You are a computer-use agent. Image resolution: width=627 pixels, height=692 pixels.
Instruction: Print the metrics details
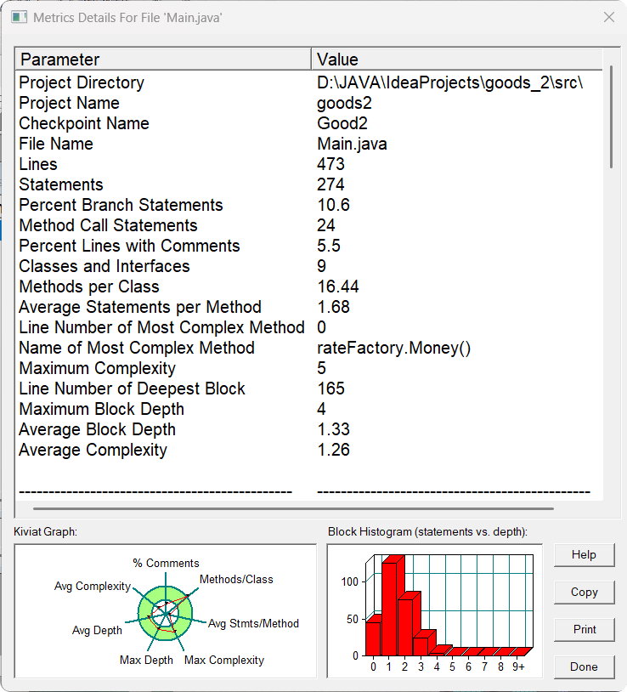[x=584, y=629]
